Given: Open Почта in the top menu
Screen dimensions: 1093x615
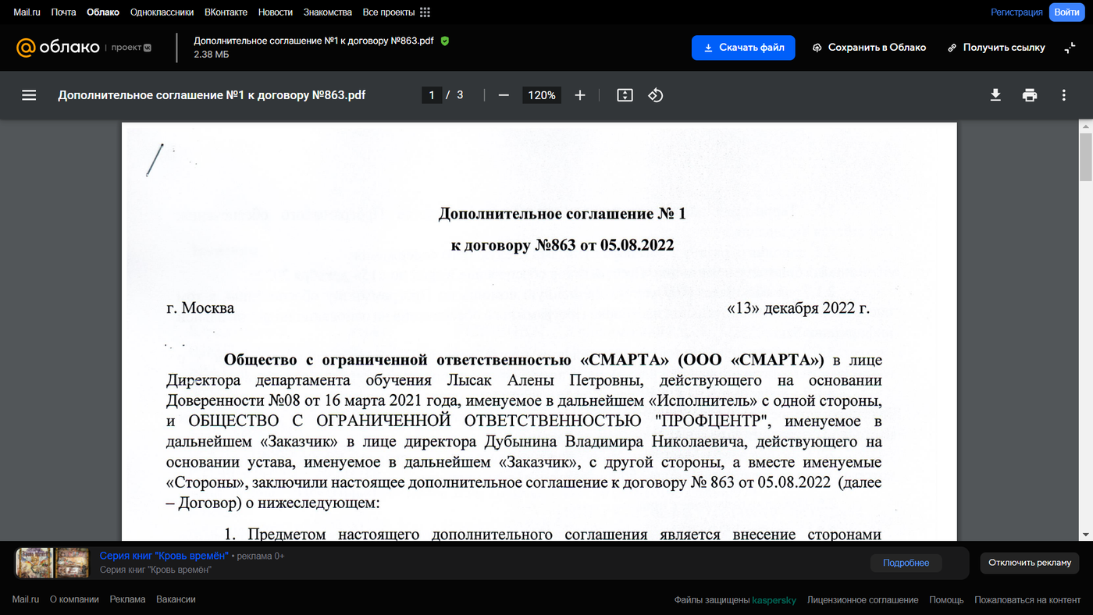Looking at the screenshot, I should point(63,12).
